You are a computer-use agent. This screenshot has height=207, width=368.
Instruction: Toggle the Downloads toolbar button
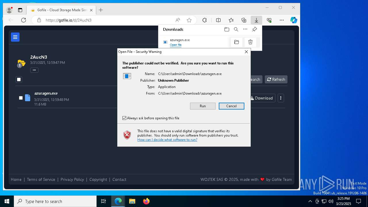(256, 20)
